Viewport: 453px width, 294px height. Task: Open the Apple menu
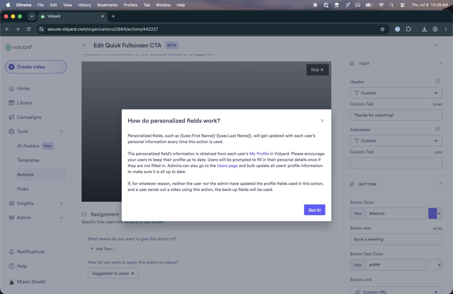[x=8, y=5]
